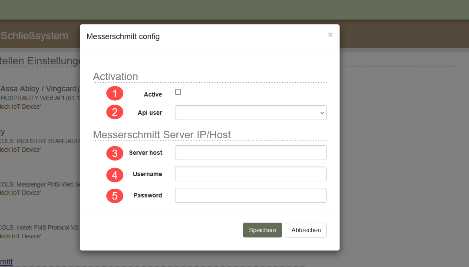Focus the Username text field
The height and width of the screenshot is (267, 469).
coord(251,174)
